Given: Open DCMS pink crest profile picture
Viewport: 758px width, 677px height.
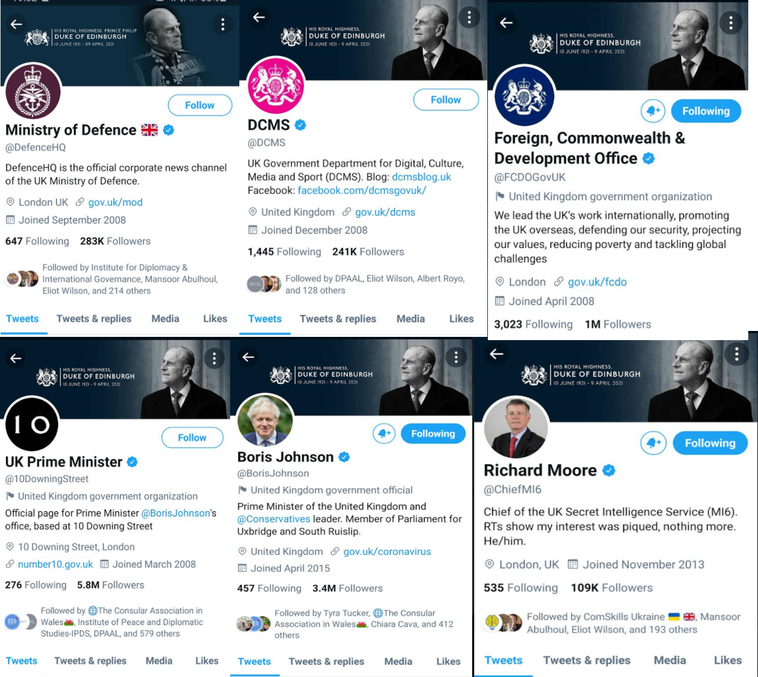Looking at the screenshot, I should pos(276,85).
